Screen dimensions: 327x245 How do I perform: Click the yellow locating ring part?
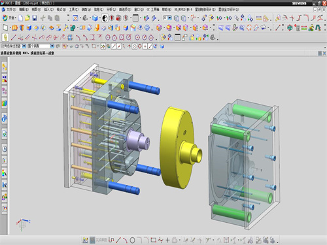tap(181, 148)
